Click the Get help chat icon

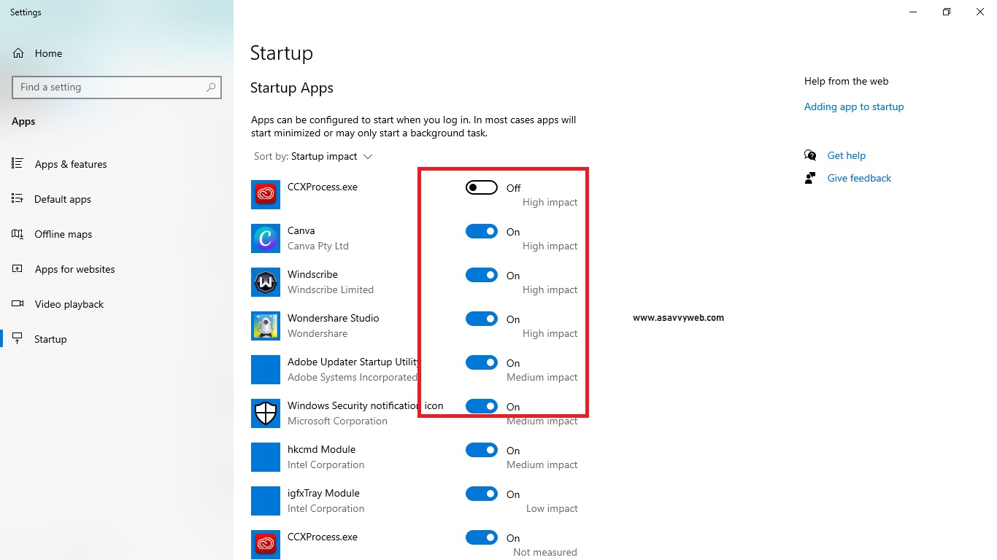point(810,155)
